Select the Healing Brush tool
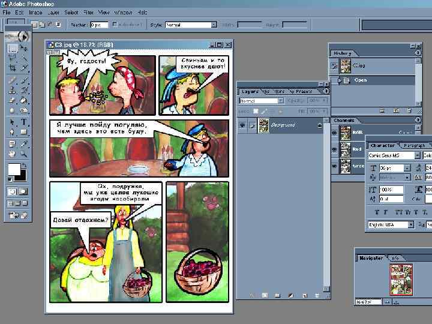Viewport: 432px width, 324px height. click(x=12, y=81)
